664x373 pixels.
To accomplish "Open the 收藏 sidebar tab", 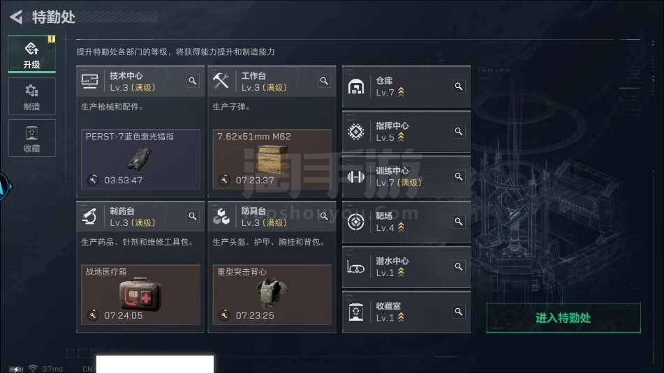I will click(x=31, y=138).
